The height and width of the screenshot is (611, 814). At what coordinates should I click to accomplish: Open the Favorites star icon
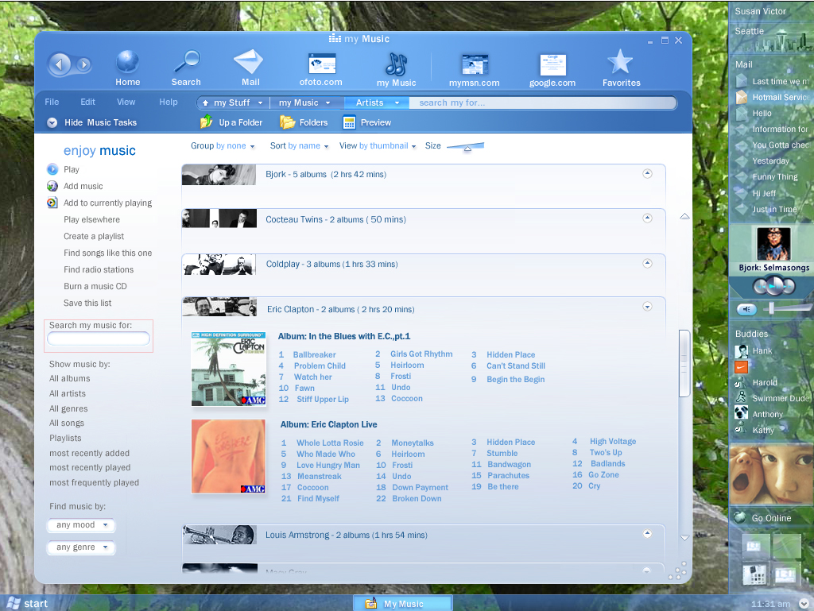(620, 62)
